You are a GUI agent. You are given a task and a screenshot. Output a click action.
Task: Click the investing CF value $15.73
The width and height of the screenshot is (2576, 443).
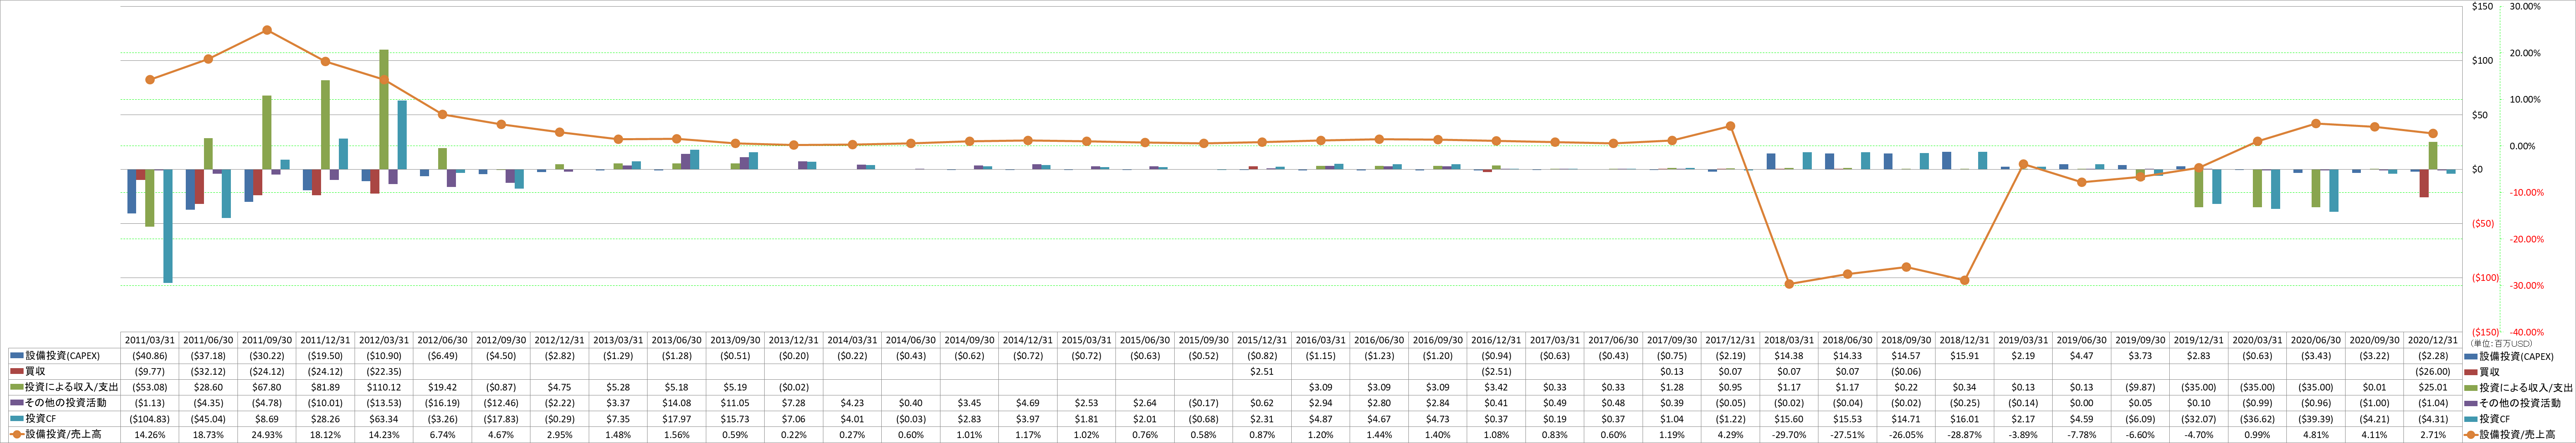pyautogui.click(x=734, y=419)
